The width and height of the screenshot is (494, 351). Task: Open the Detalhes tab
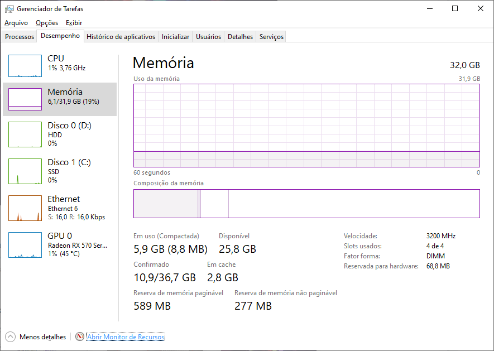[x=240, y=37]
